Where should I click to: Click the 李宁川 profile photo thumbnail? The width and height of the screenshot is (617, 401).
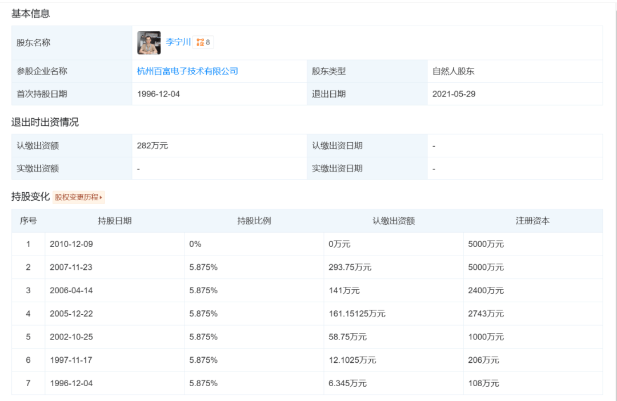point(149,43)
